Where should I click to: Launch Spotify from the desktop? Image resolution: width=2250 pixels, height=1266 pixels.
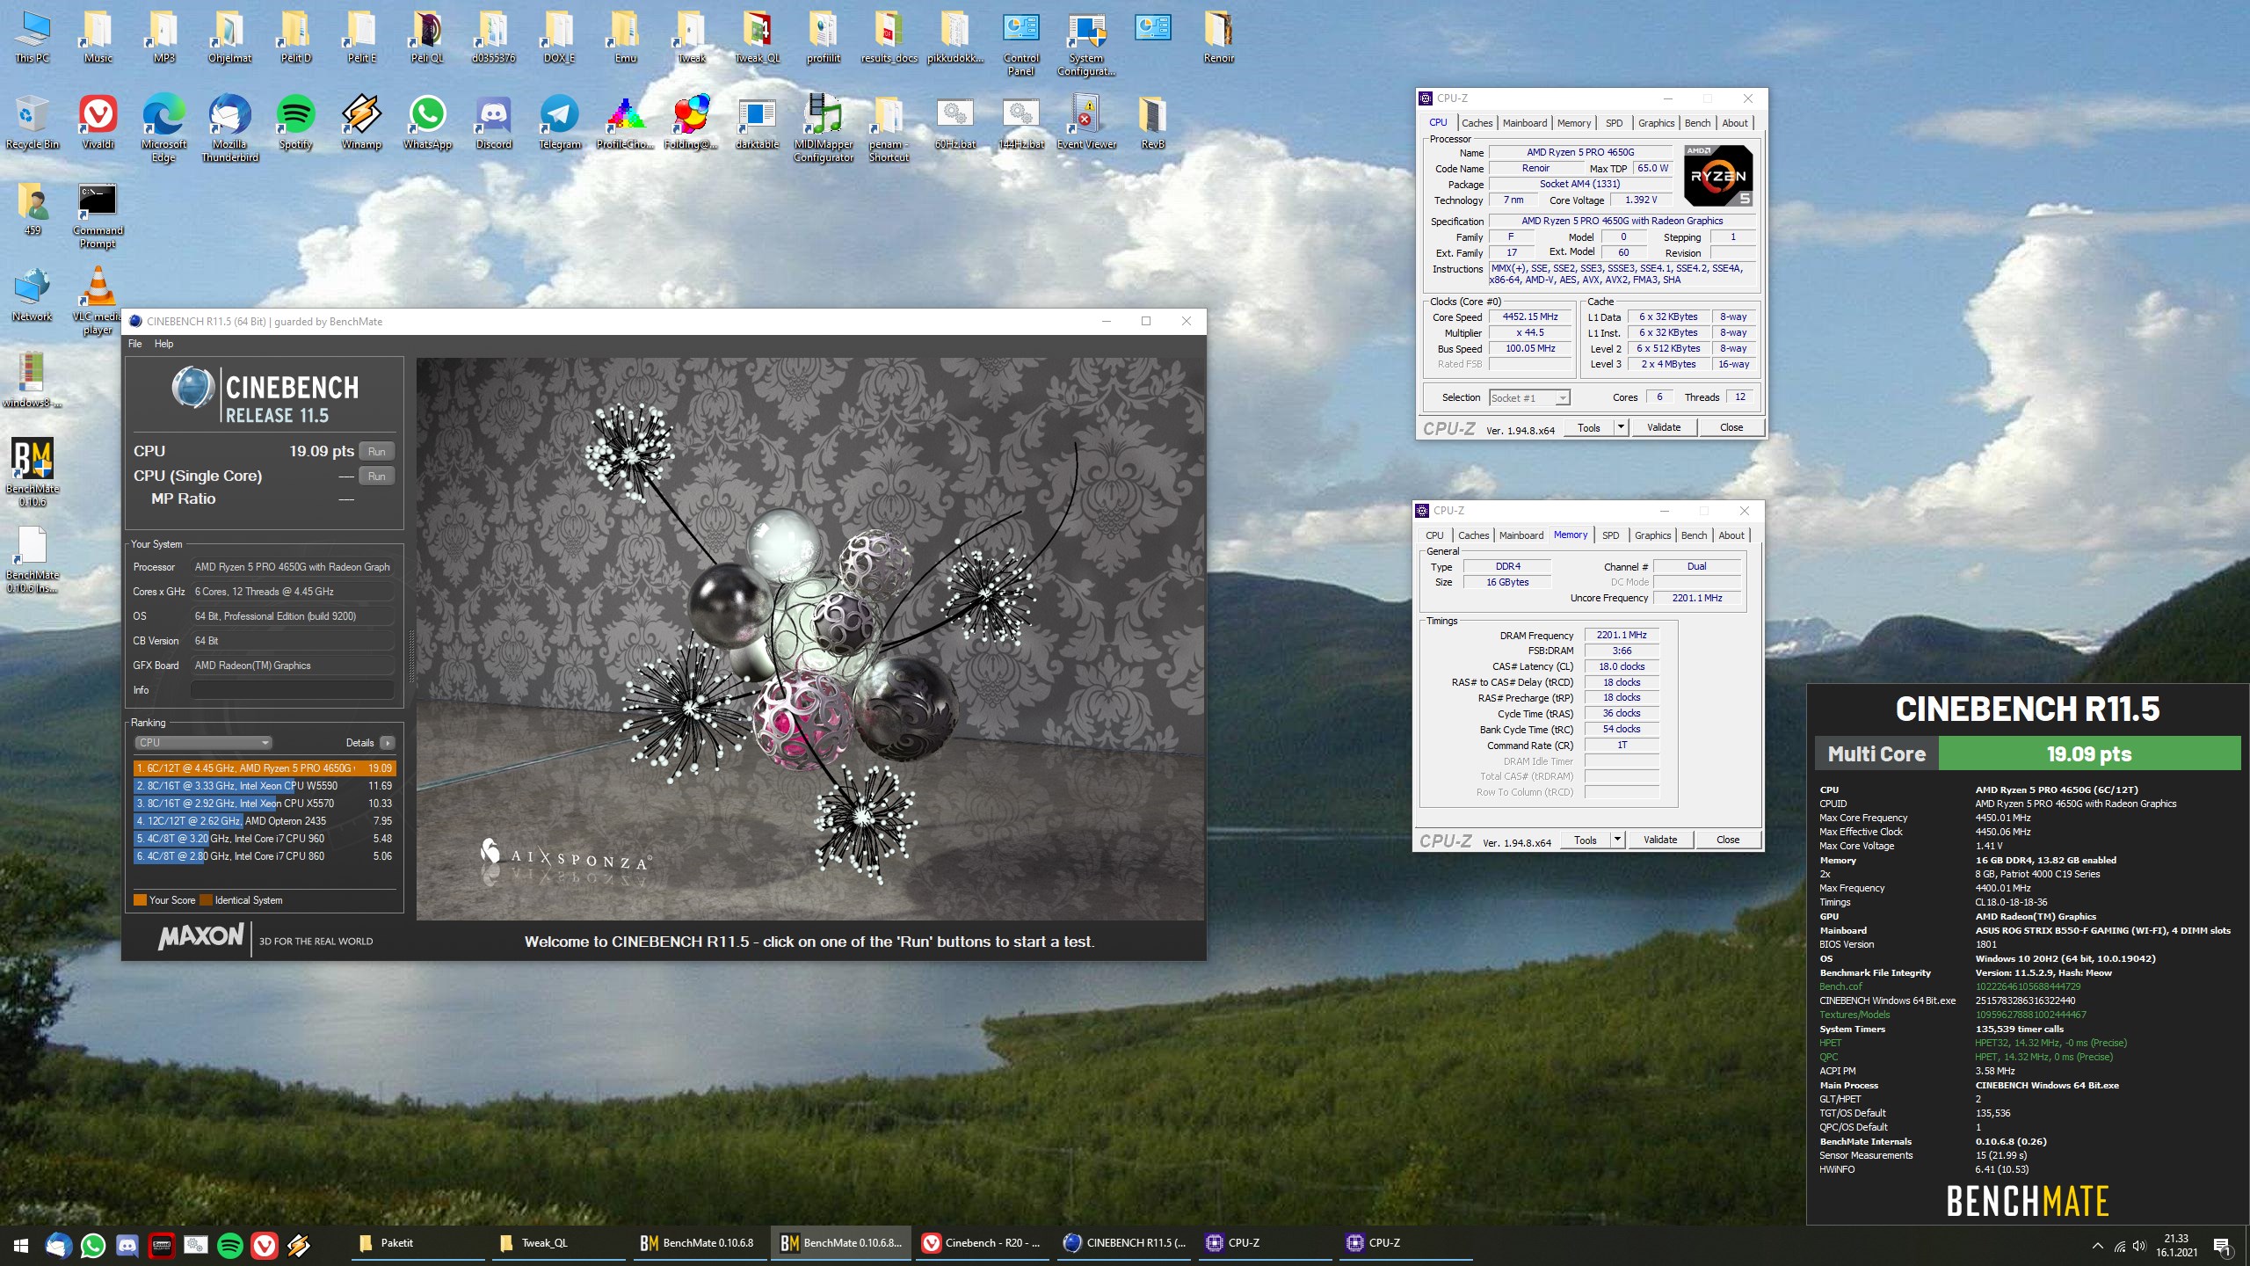(x=295, y=122)
